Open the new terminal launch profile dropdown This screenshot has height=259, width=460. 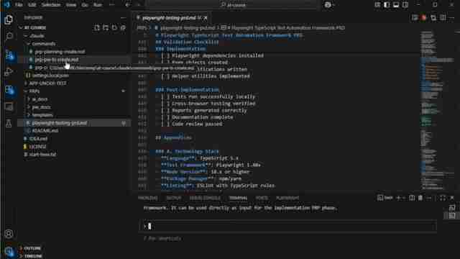tap(405, 198)
